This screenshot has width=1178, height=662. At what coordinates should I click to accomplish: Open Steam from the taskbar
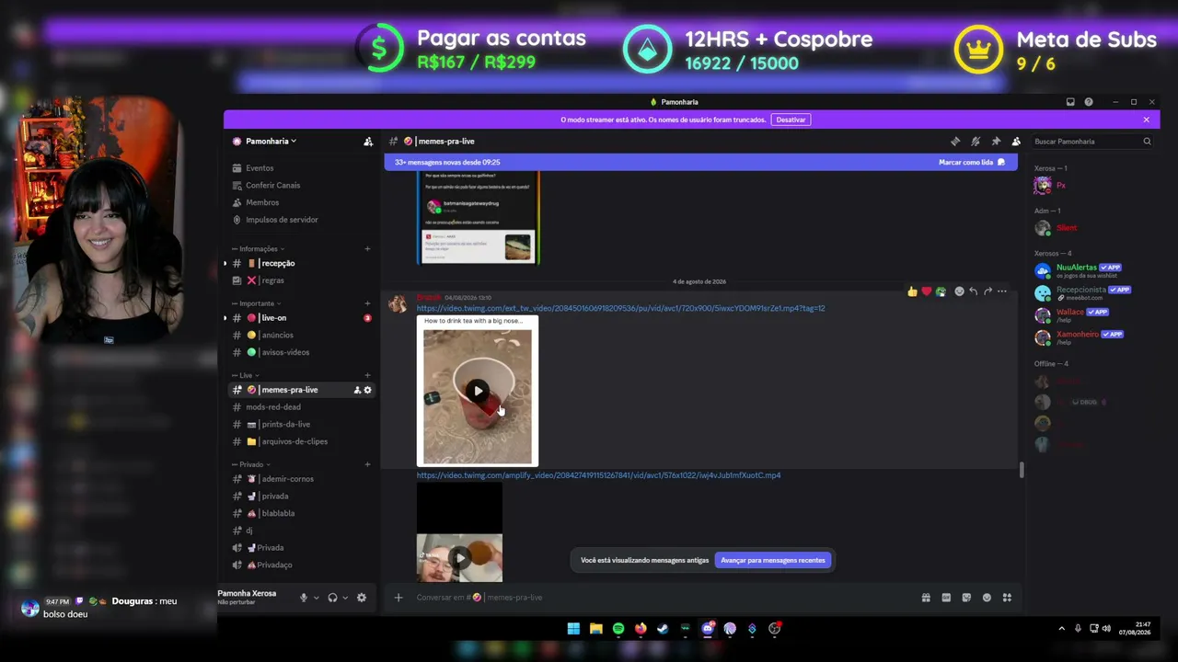tap(663, 629)
